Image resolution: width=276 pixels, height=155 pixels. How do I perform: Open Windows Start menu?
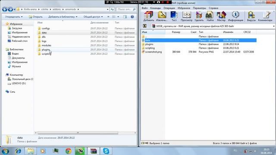5,151
